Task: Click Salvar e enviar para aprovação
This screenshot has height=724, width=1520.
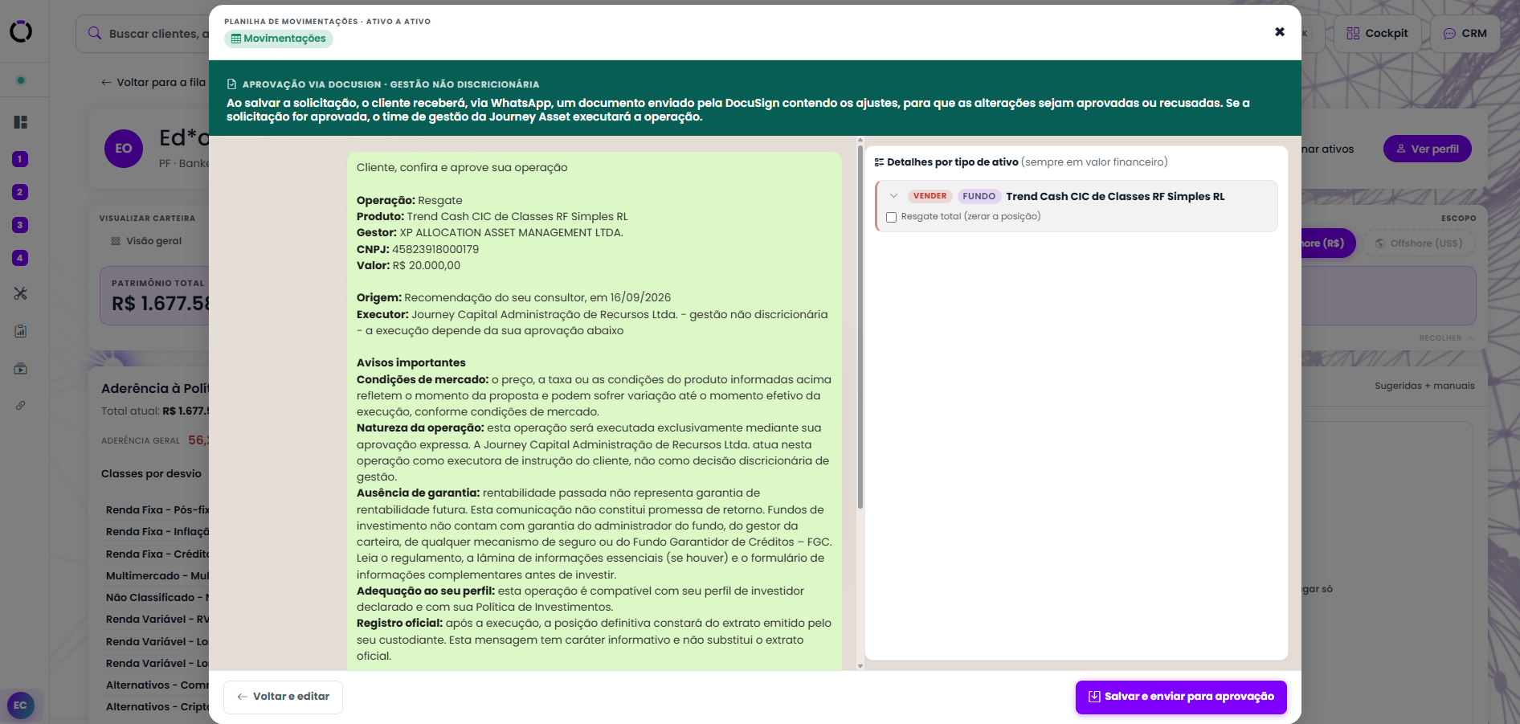Action: [x=1181, y=697]
